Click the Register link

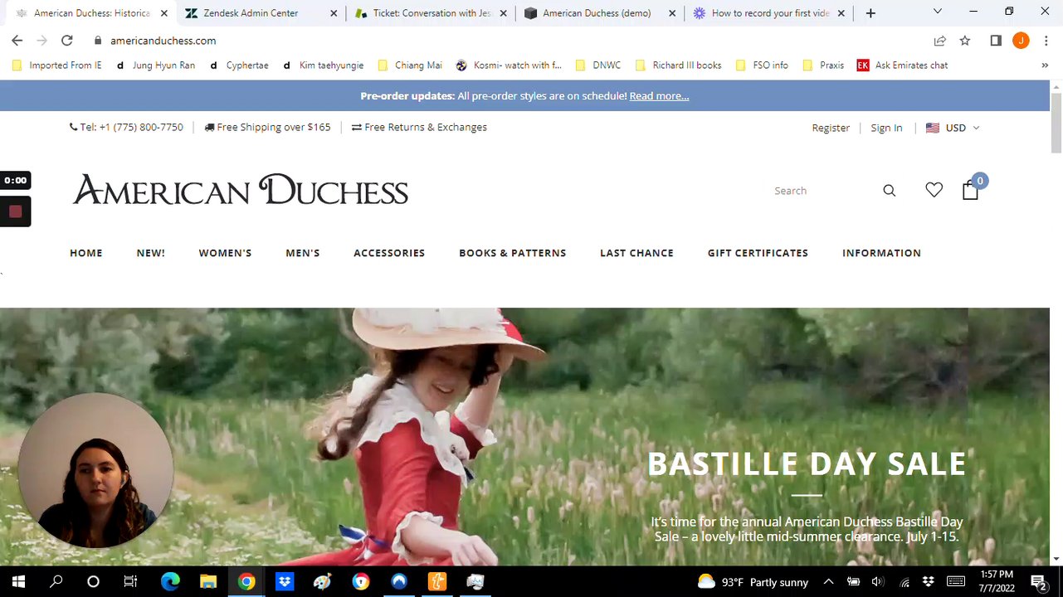(831, 128)
